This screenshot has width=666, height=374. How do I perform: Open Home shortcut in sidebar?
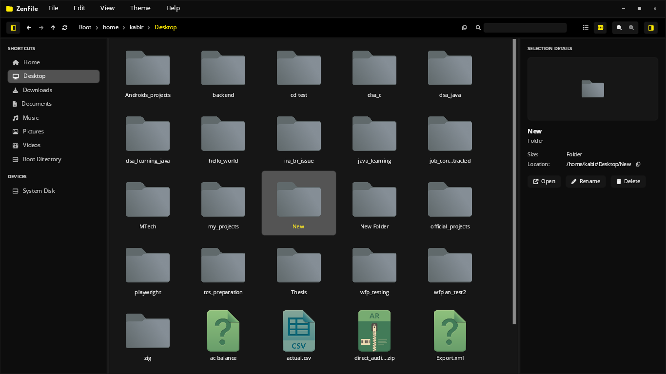click(x=54, y=62)
